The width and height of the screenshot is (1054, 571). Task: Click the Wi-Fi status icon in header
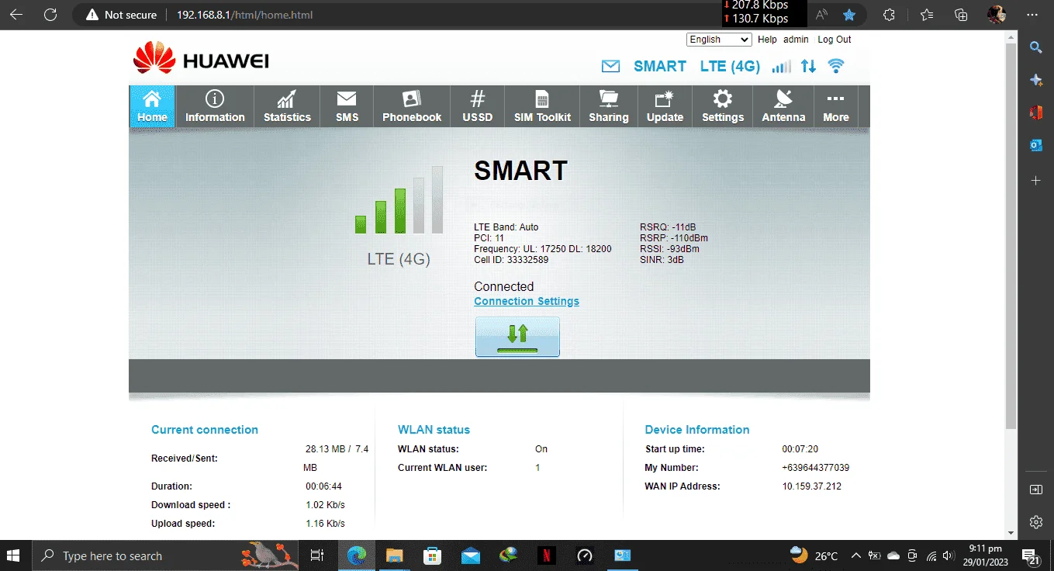click(836, 66)
